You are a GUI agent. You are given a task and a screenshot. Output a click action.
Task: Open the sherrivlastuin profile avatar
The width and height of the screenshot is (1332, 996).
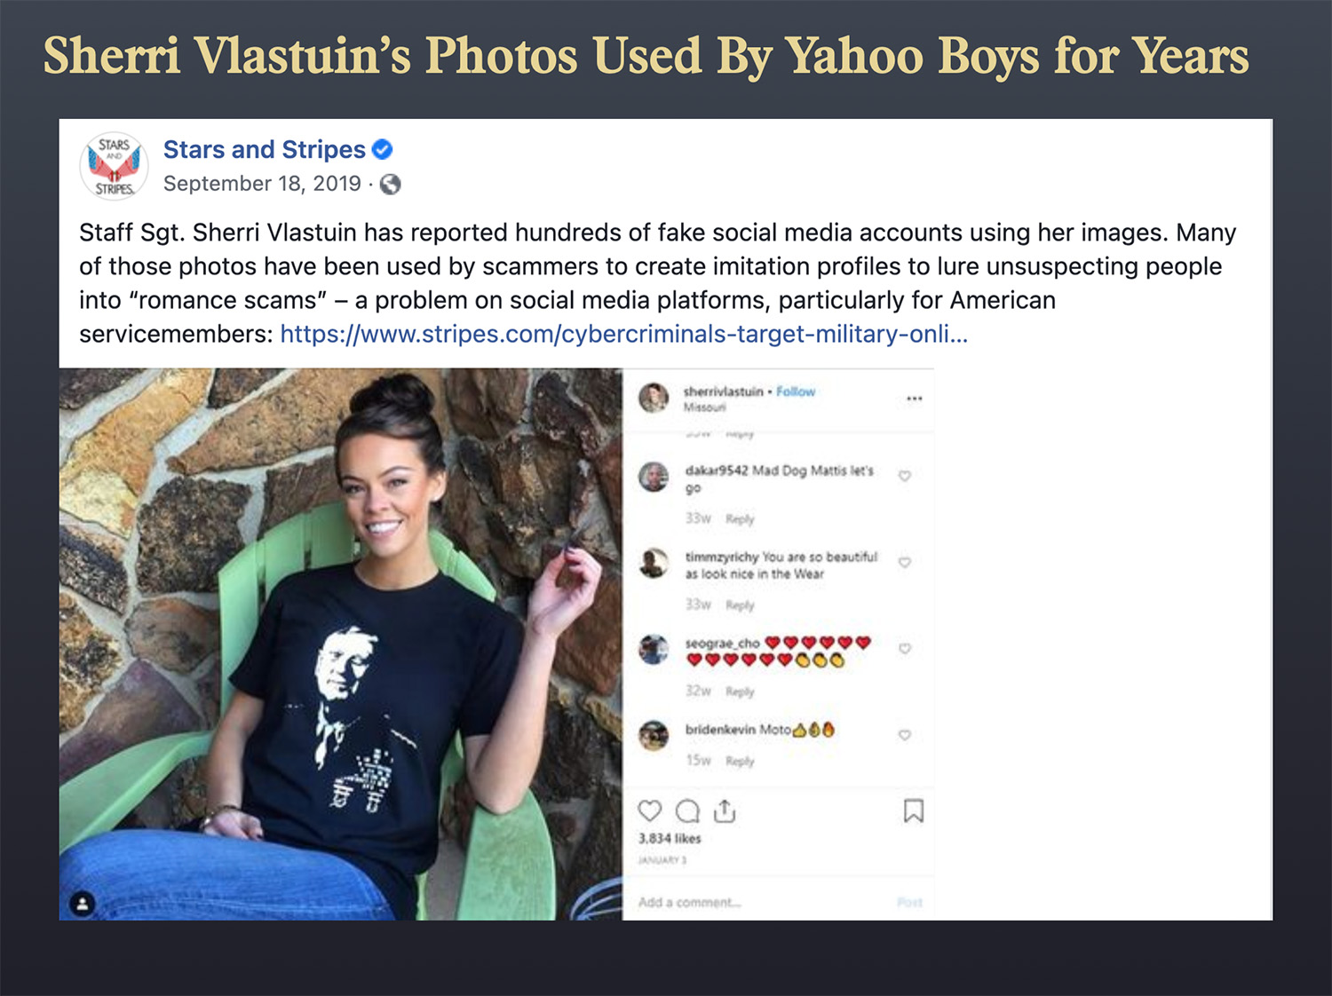(654, 398)
